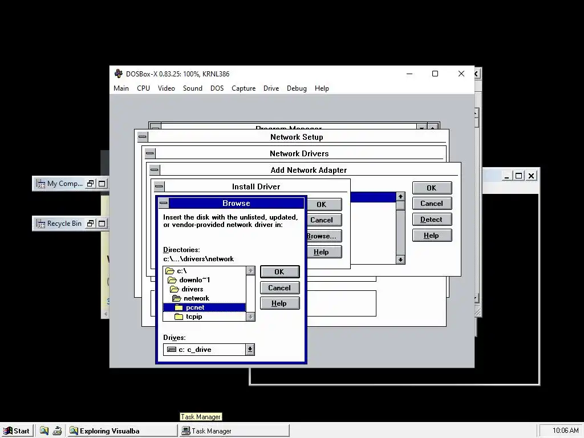Viewport: 584px width, 438px height.
Task: Click Help in the Browse dialog
Action: [x=279, y=303]
